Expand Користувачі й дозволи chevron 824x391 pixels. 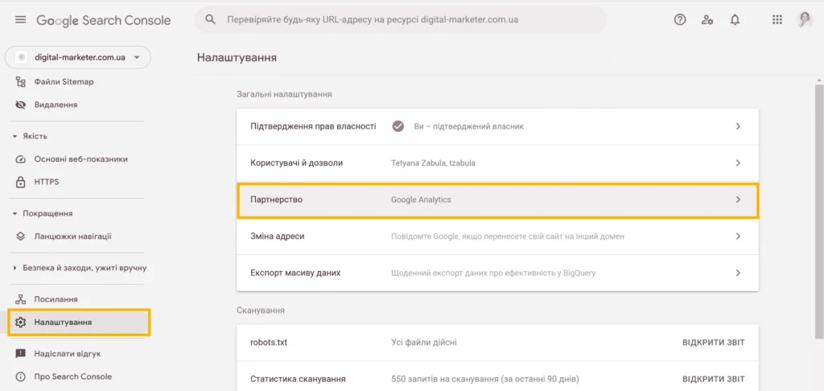[738, 163]
